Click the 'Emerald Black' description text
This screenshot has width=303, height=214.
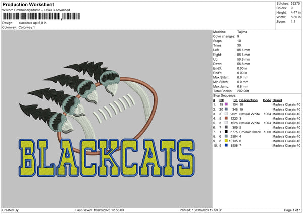click(x=250, y=132)
